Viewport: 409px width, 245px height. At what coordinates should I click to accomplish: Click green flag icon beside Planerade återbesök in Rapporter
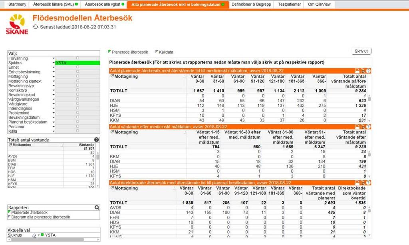point(10,212)
